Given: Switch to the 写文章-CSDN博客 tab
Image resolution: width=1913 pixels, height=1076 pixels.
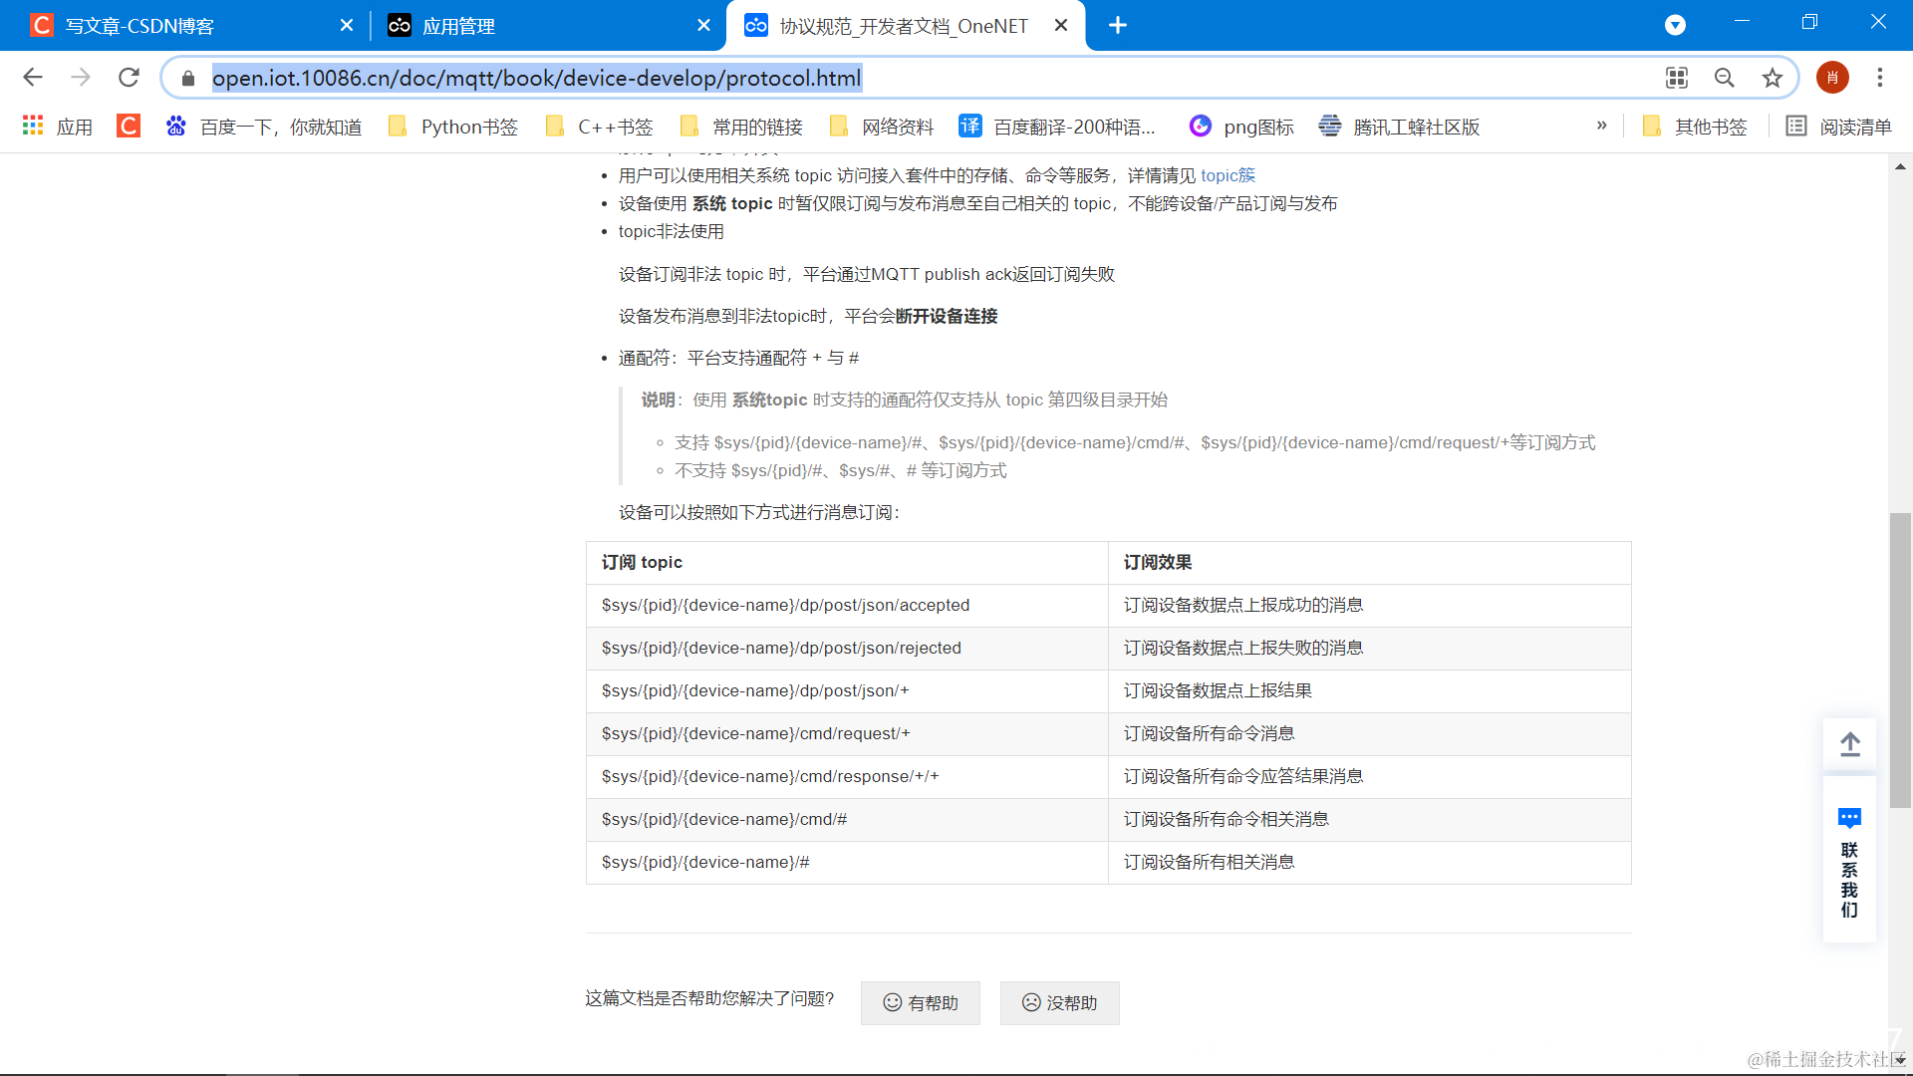Looking at the screenshot, I should tap(139, 26).
